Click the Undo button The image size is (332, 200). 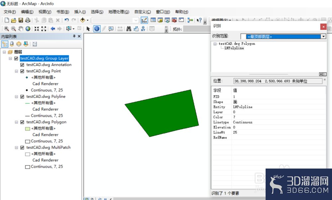(x=66, y=20)
